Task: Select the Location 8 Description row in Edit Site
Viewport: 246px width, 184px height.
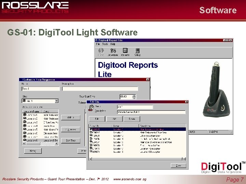Action: coord(137,152)
